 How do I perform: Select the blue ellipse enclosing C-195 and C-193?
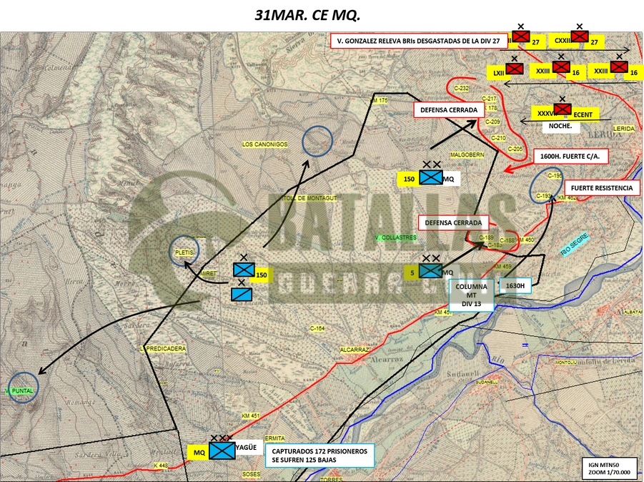(546, 185)
